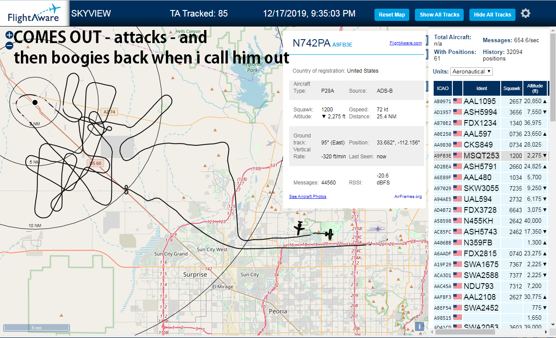
Task: Open the FlightAware.com link in aircraft panel
Action: click(406, 43)
